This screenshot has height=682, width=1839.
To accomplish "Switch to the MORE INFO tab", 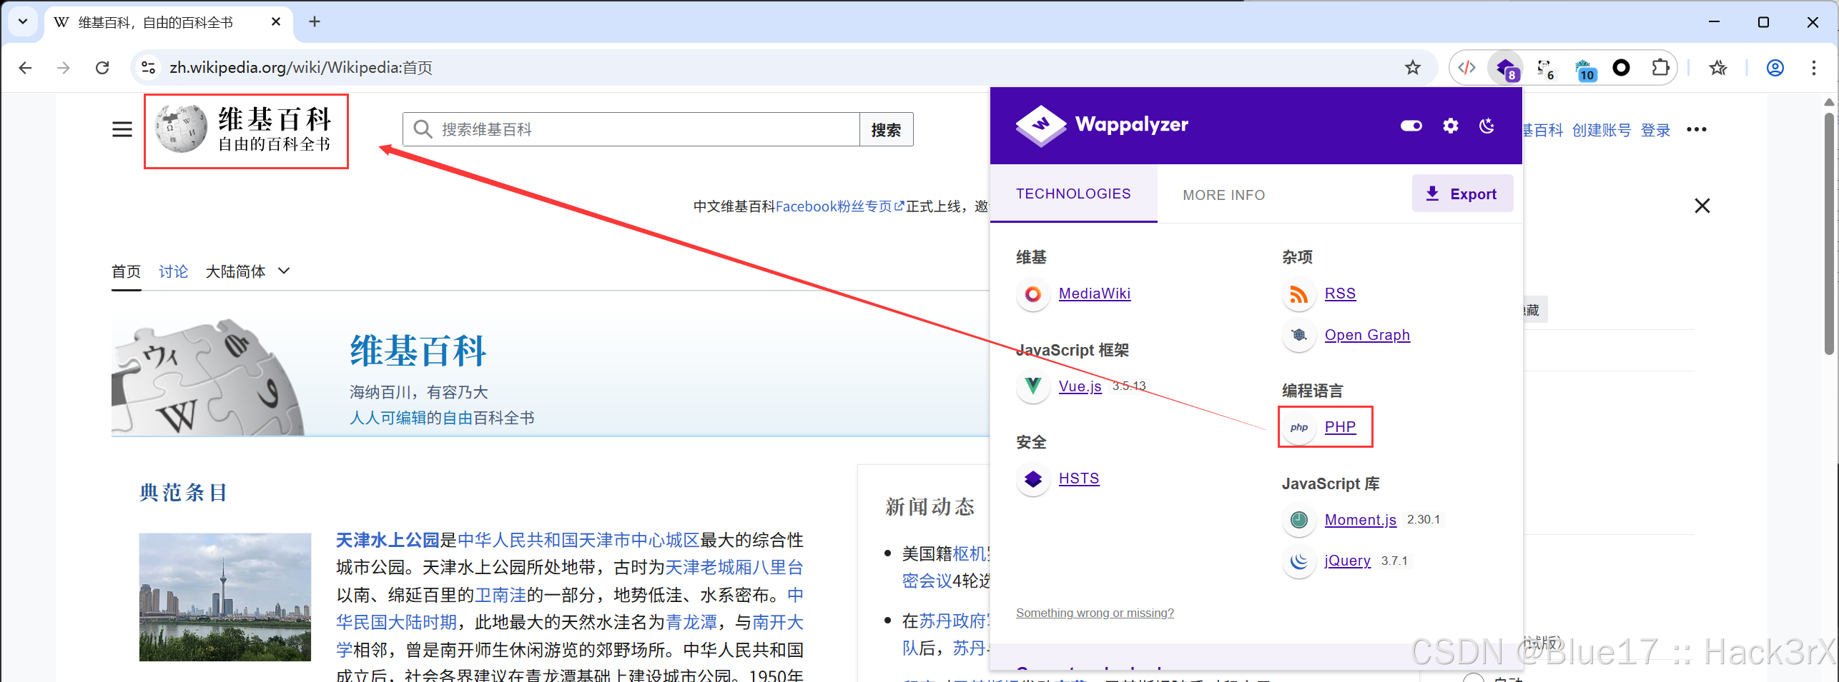I will pyautogui.click(x=1223, y=195).
